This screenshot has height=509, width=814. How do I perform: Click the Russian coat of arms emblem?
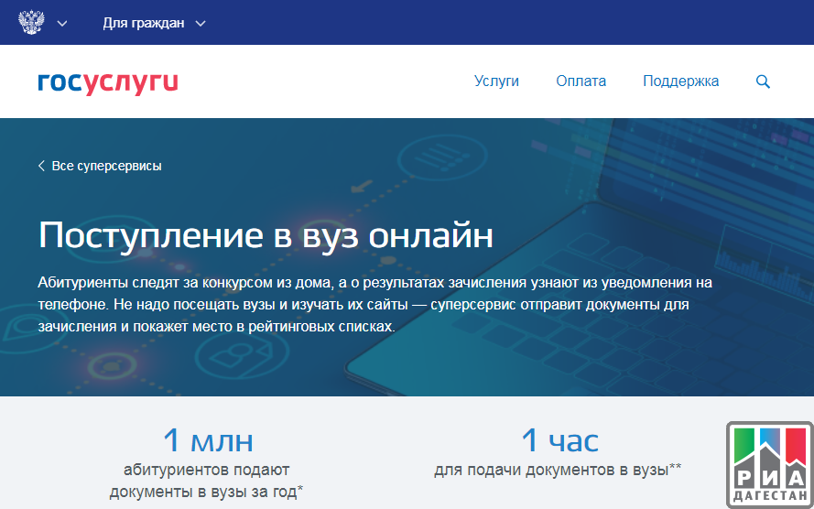(31, 23)
